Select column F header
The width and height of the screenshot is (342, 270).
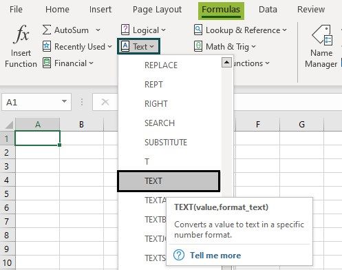258,125
